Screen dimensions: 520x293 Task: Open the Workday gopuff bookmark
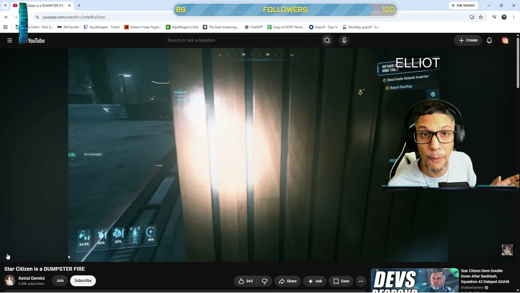(361, 27)
